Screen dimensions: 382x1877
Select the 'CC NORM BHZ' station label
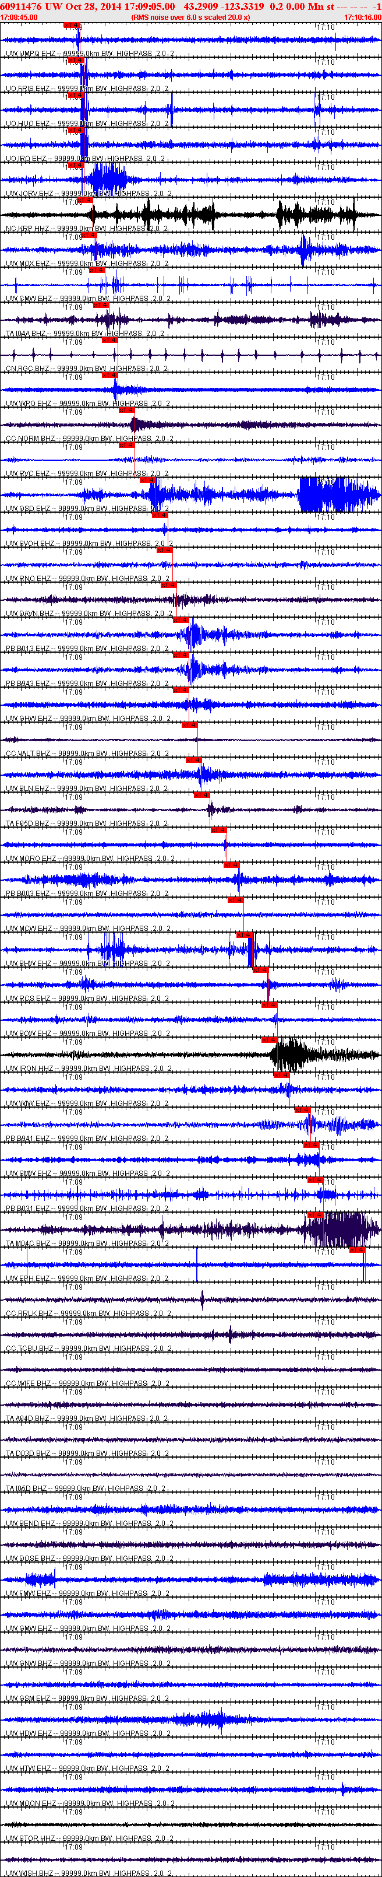[x=30, y=439]
